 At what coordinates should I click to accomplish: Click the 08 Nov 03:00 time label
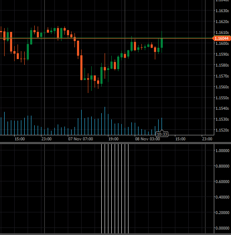pos(147,139)
